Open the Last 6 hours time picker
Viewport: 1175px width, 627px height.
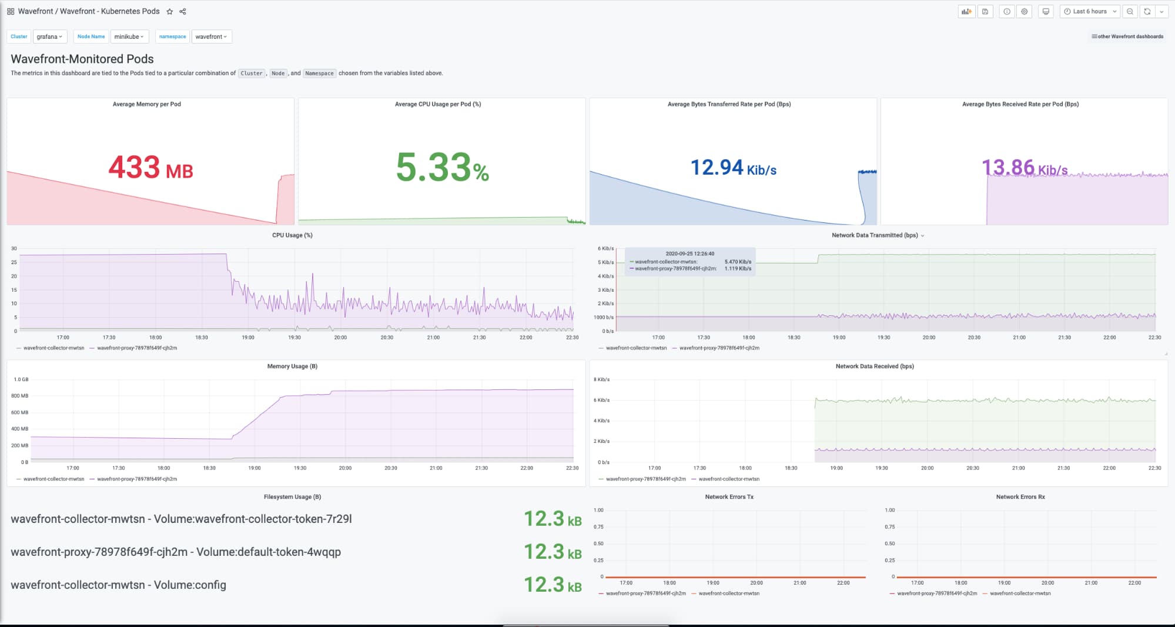(1090, 11)
